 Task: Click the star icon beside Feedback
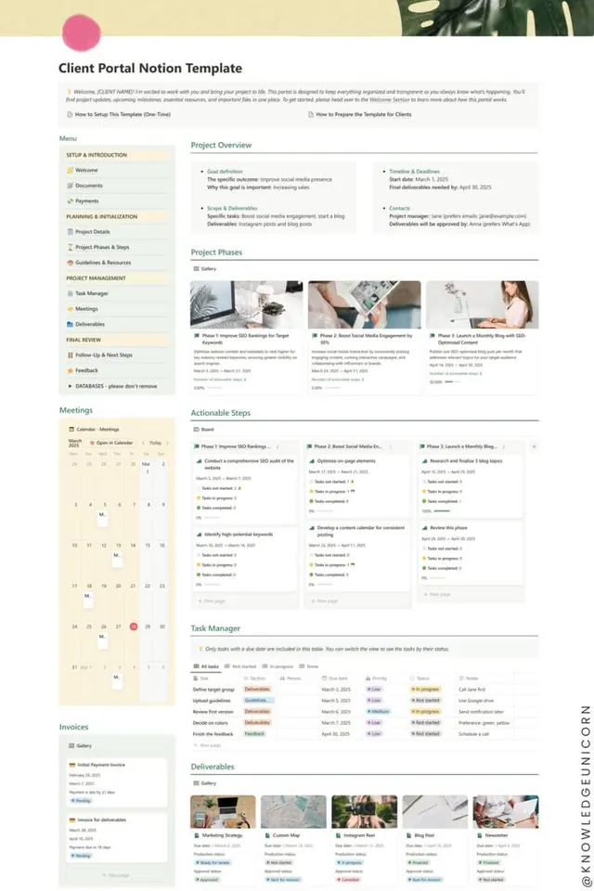70,370
